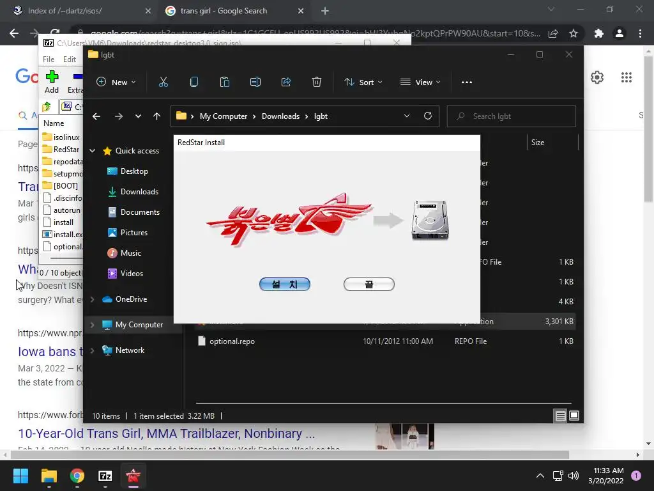Screen dimensions: 654x491
Task: Click the Paste clipboard icon
Action: click(x=224, y=82)
